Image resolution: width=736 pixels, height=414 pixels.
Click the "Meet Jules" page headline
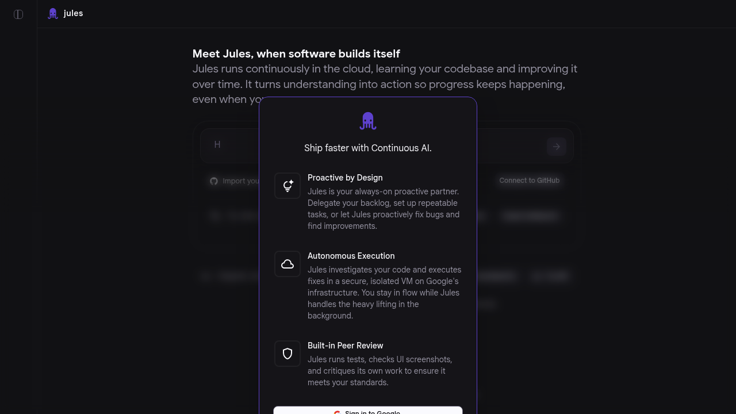click(296, 54)
